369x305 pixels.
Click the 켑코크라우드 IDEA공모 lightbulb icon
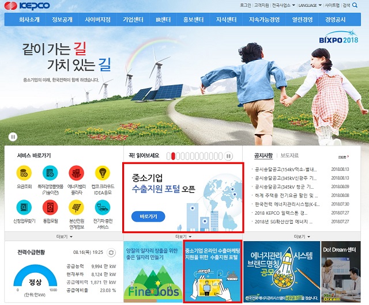click(x=102, y=174)
